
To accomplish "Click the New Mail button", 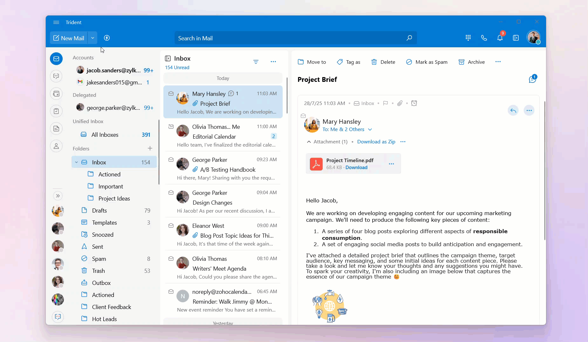I will tap(69, 38).
